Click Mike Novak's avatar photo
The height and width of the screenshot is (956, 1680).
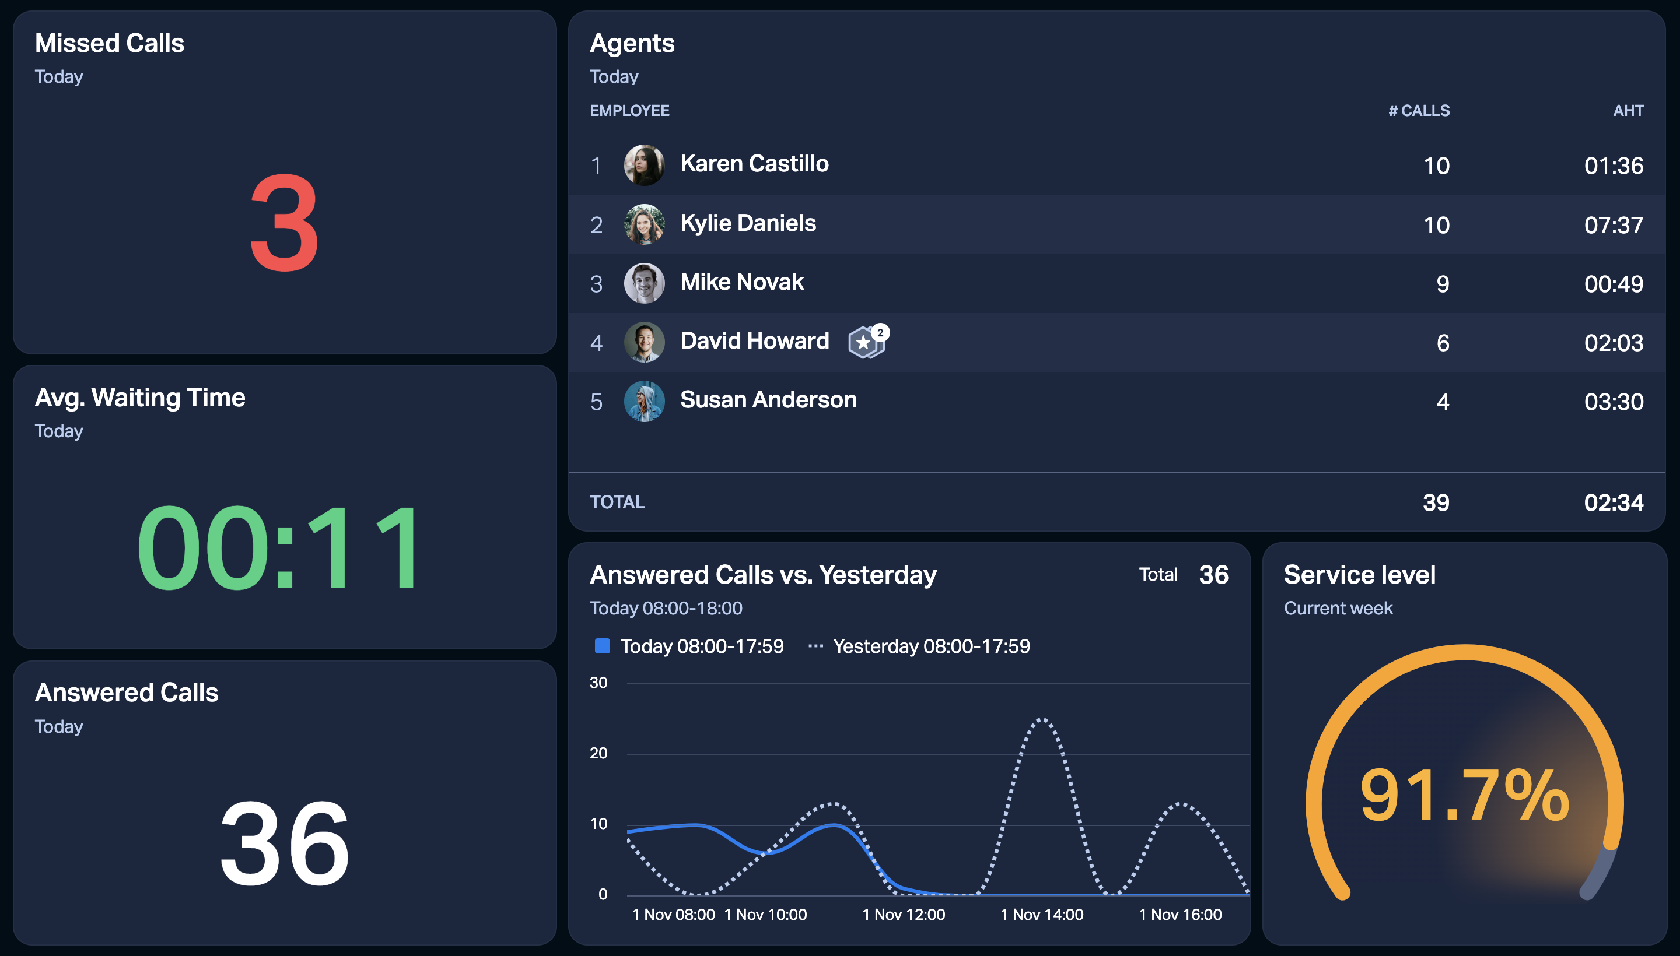[x=644, y=283]
